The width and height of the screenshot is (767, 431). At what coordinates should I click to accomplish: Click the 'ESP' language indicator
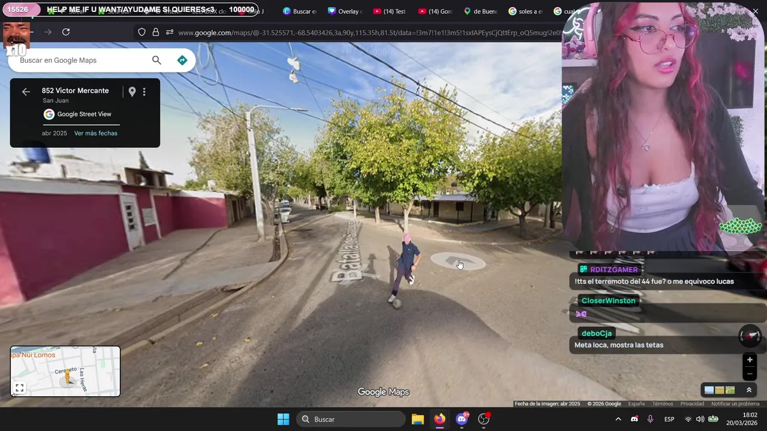669,419
